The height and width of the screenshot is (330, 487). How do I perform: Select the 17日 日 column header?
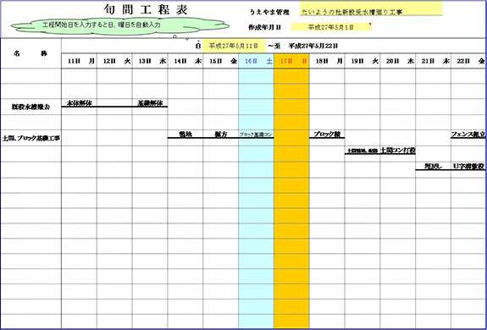tap(291, 61)
